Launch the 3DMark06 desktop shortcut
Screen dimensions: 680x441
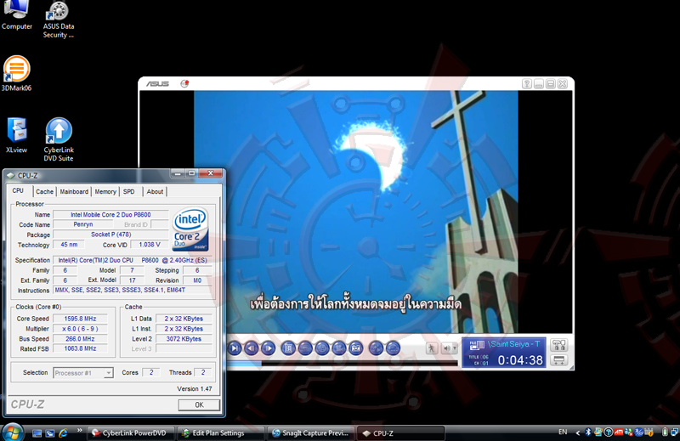[x=16, y=73]
